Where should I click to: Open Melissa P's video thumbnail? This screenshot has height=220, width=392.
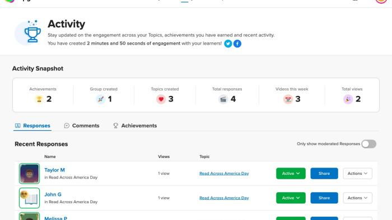[x=29, y=216]
